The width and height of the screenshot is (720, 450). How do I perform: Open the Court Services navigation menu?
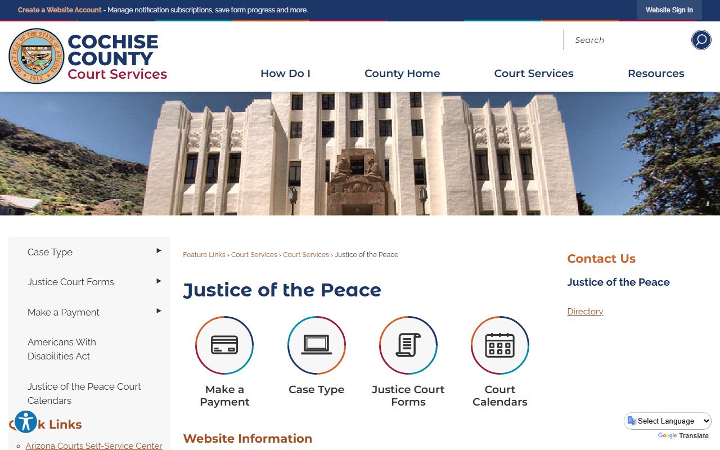(x=534, y=73)
